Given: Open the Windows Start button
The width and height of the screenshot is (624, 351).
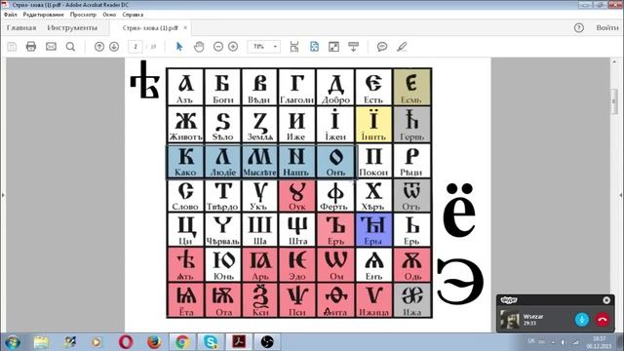Looking at the screenshot, I should [13, 342].
